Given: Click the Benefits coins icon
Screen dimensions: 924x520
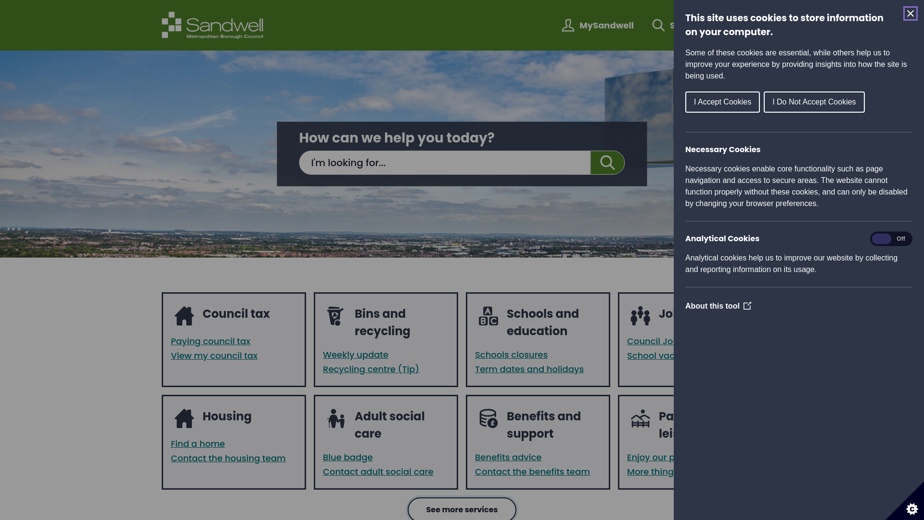Looking at the screenshot, I should tap(488, 418).
